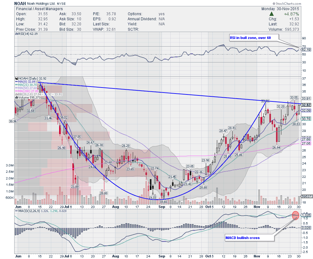The height and width of the screenshot is (259, 313).
Task: Click the Chg value +1.53
Action: point(294,19)
